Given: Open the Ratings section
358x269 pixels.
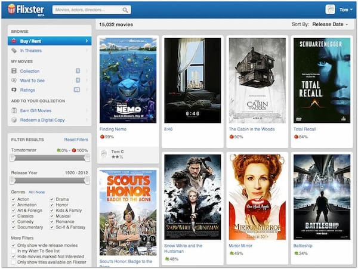Looking at the screenshot, I should point(50,90).
